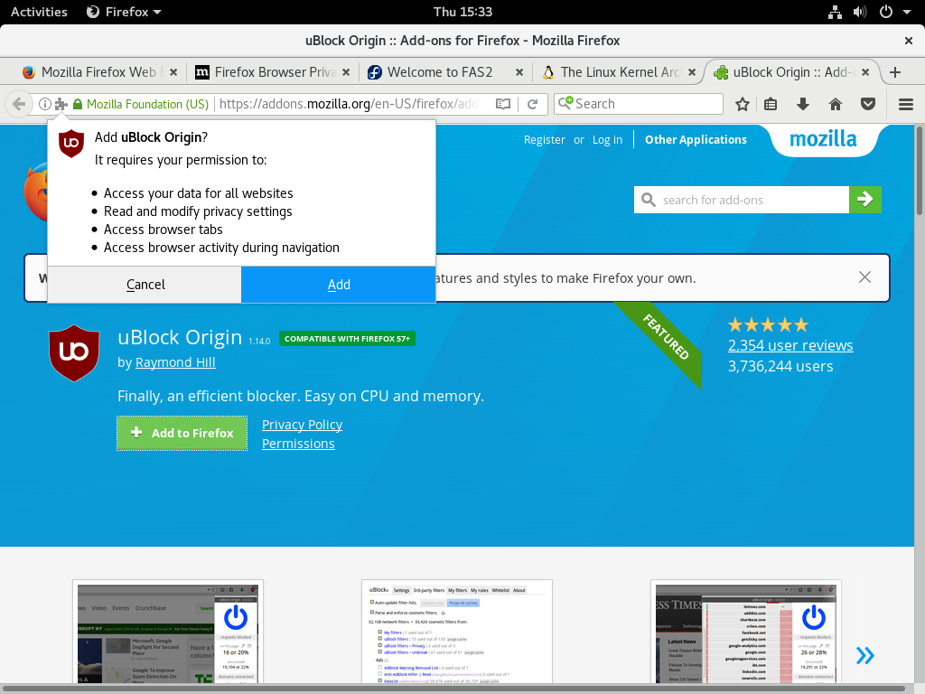
Task: Click the Compatible with Firefox 57+ badge
Action: point(347,339)
